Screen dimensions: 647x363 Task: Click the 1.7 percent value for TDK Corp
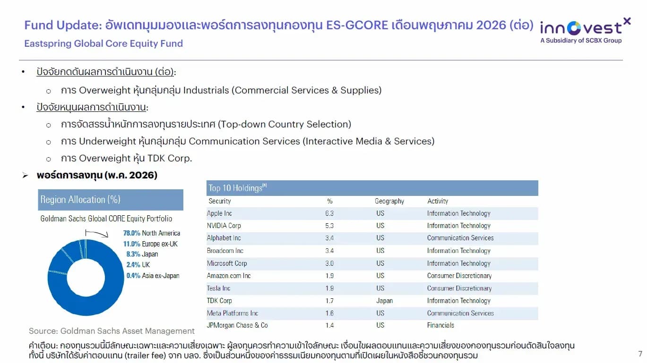pyautogui.click(x=329, y=301)
